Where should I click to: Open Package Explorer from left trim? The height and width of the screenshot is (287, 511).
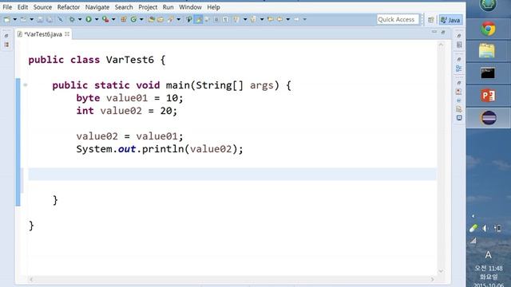[6, 45]
